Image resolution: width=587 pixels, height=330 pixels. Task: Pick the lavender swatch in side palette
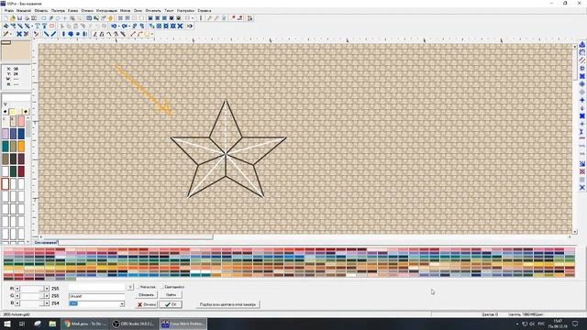tap(6, 134)
